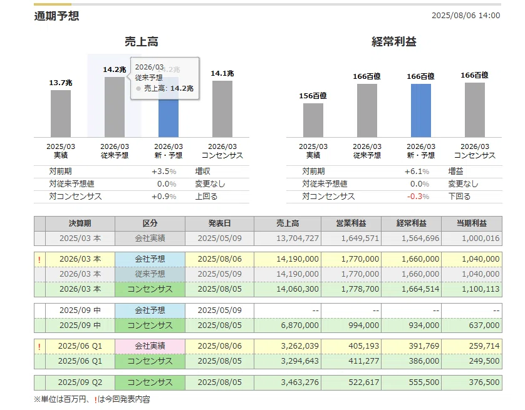
Task: Click the 2025/03 実績 bar in the 売上高 chart
Action: coord(61,114)
